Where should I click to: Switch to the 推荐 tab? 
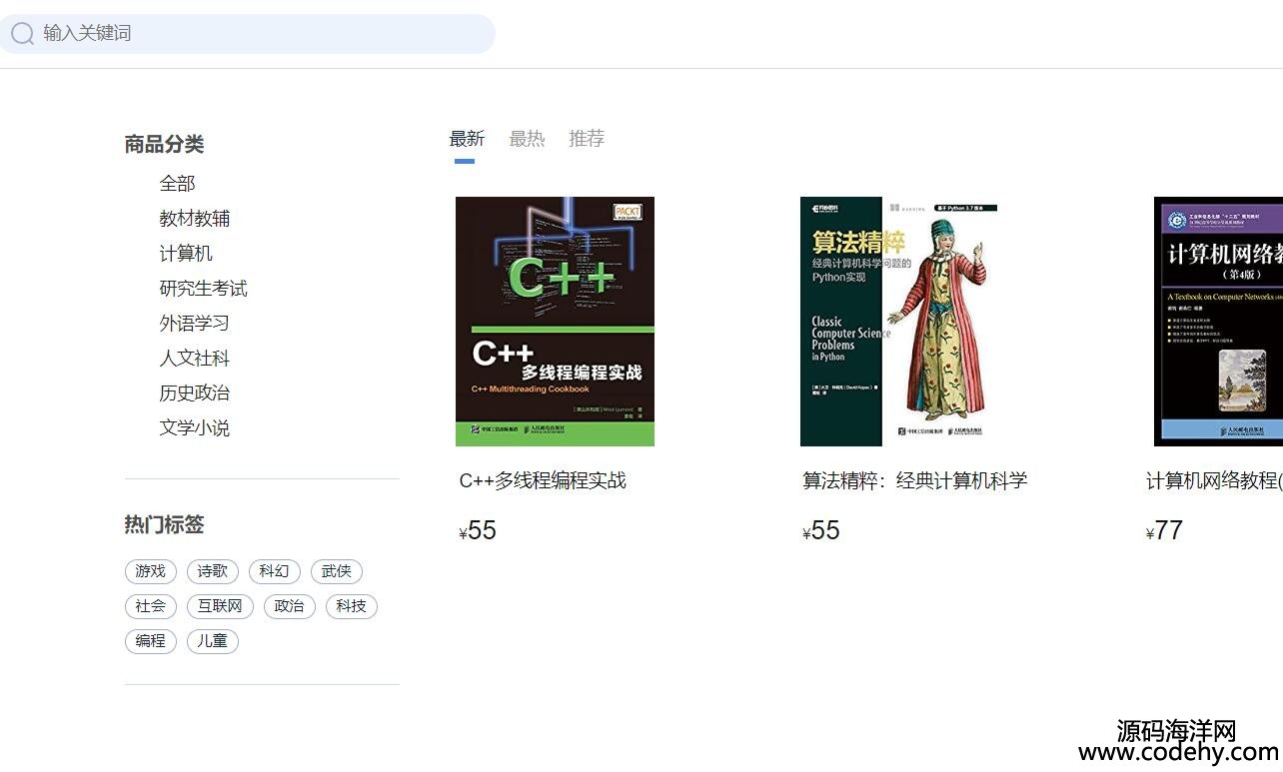[x=587, y=139]
